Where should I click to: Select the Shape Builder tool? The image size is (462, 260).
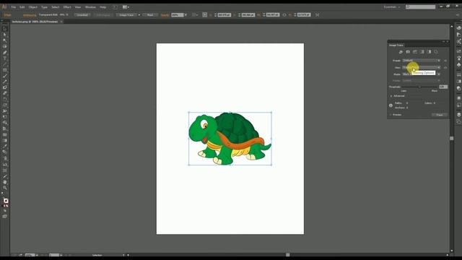pos(5,123)
